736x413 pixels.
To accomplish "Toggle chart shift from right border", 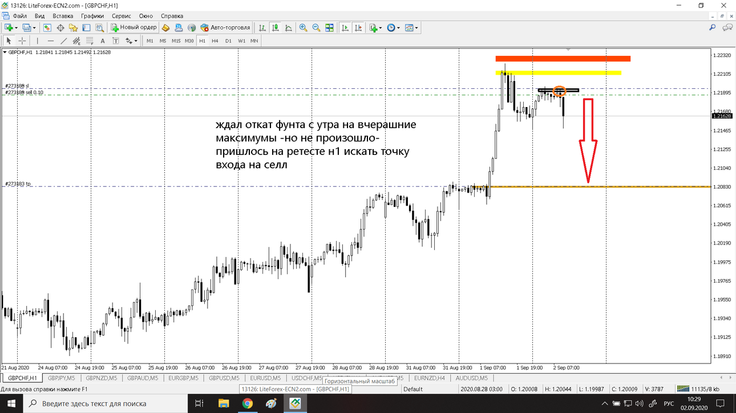I will [x=358, y=27].
